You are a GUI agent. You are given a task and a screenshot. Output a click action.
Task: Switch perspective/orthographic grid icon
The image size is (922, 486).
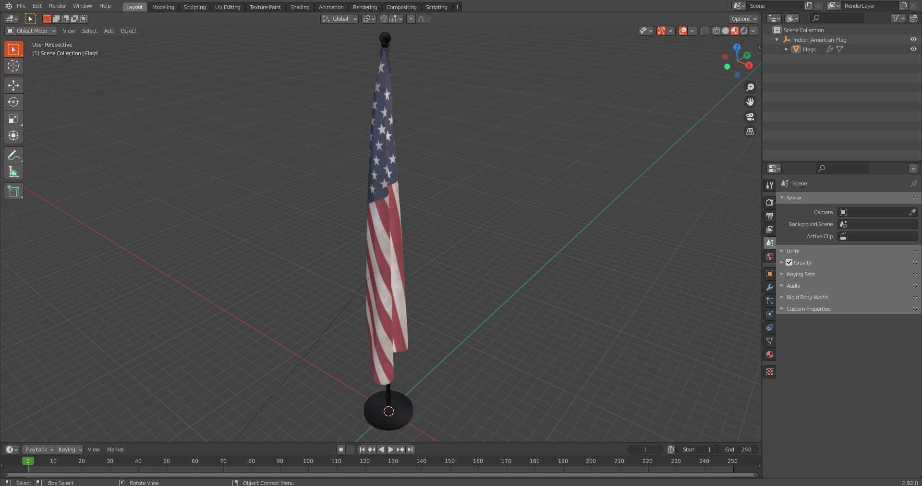[x=750, y=132]
